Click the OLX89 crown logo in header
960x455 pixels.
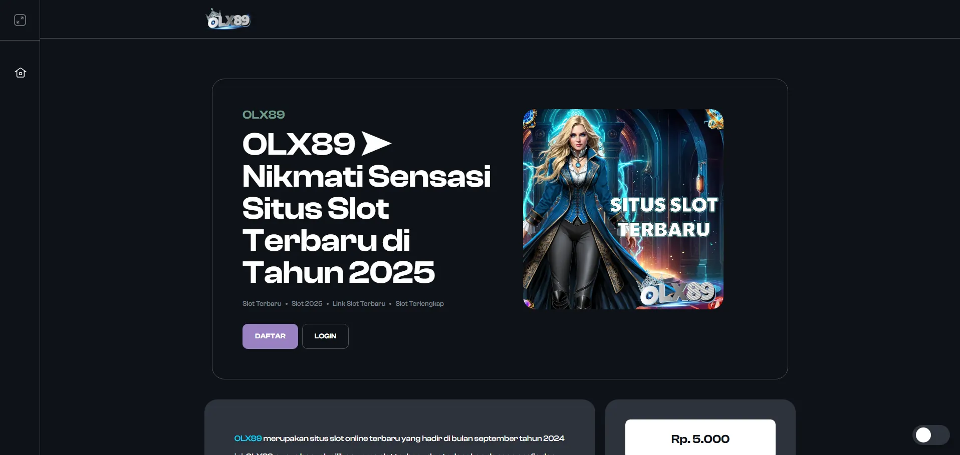pos(228,20)
